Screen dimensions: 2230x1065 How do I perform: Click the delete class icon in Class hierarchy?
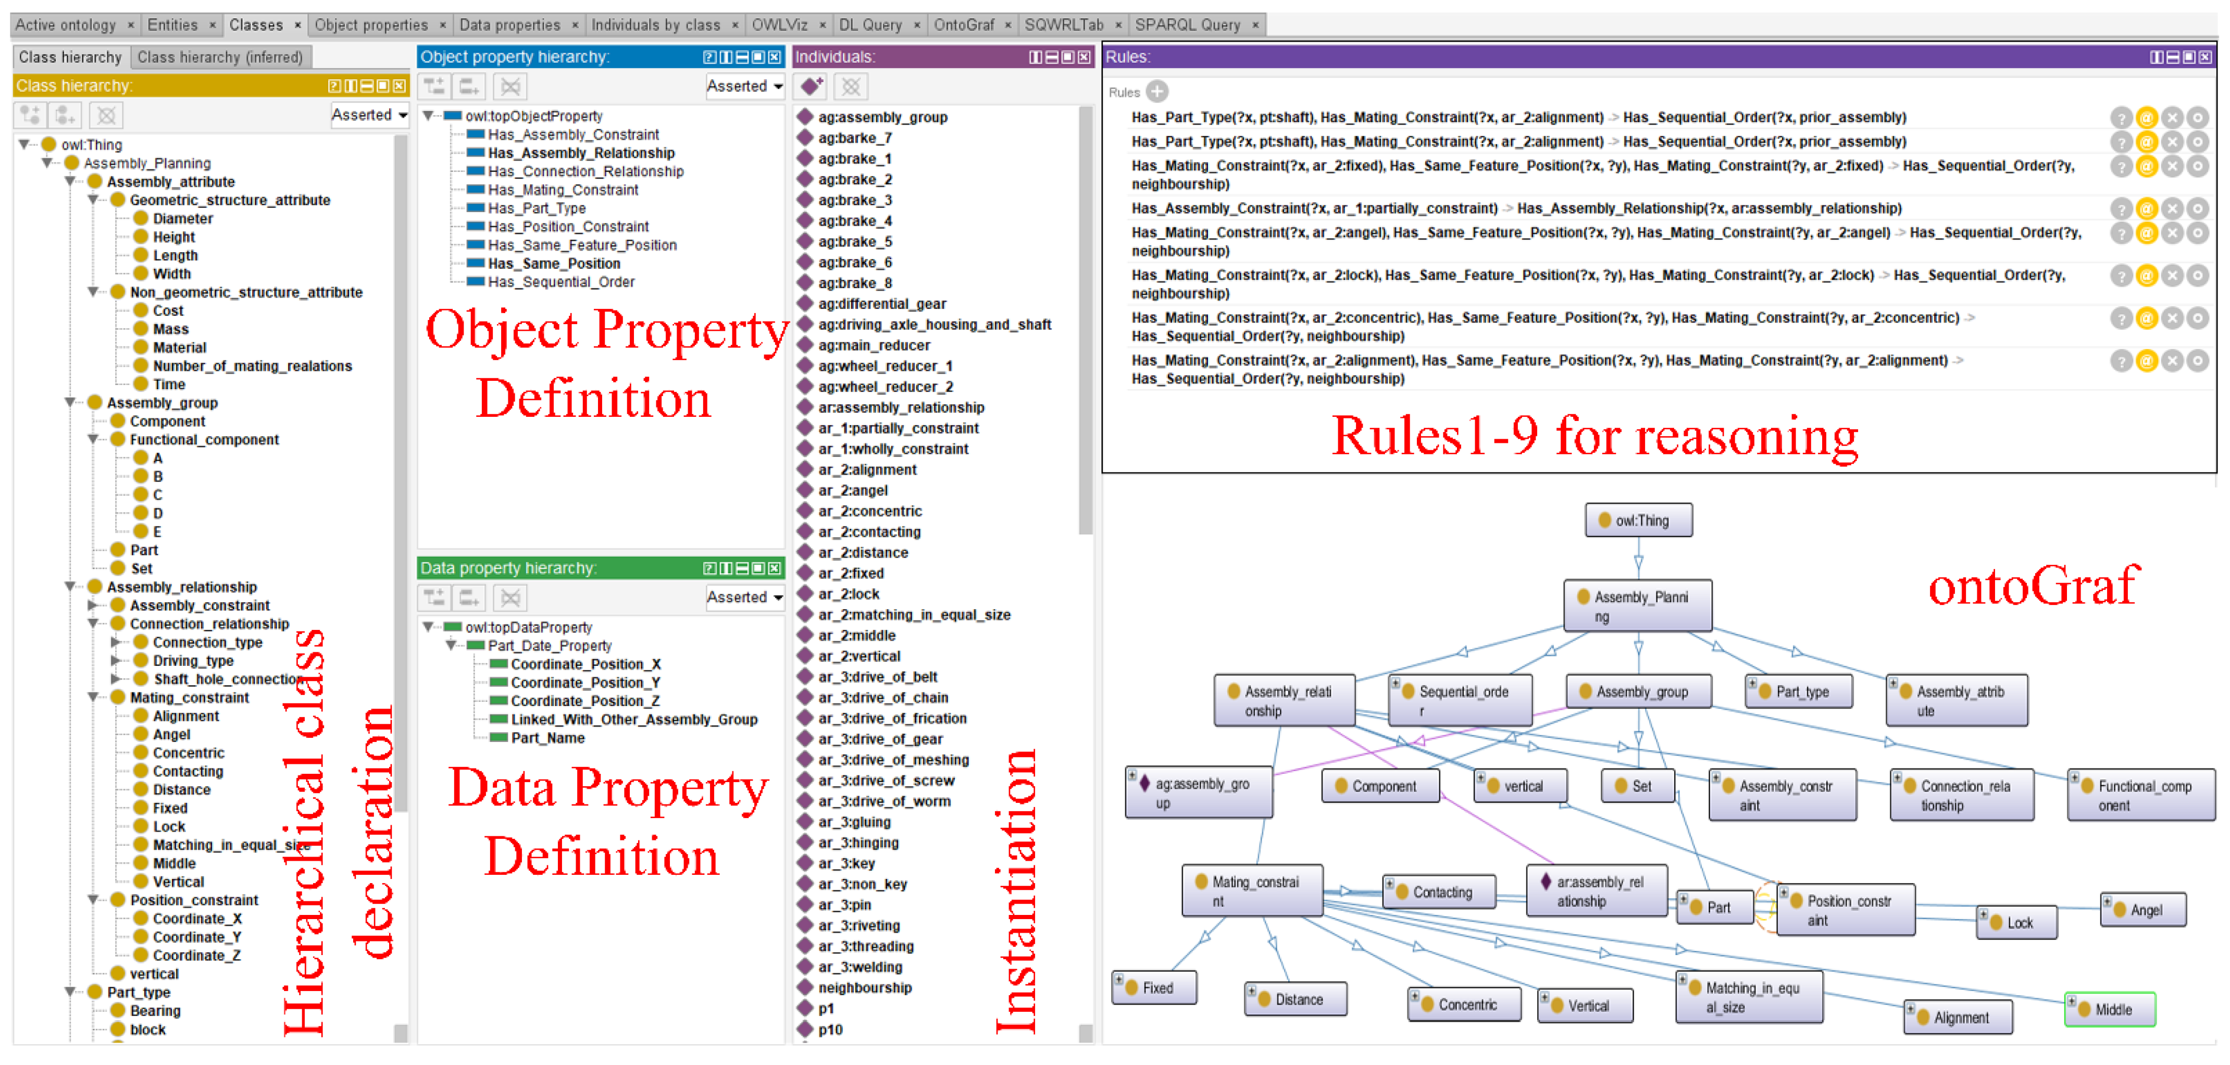click(x=106, y=115)
